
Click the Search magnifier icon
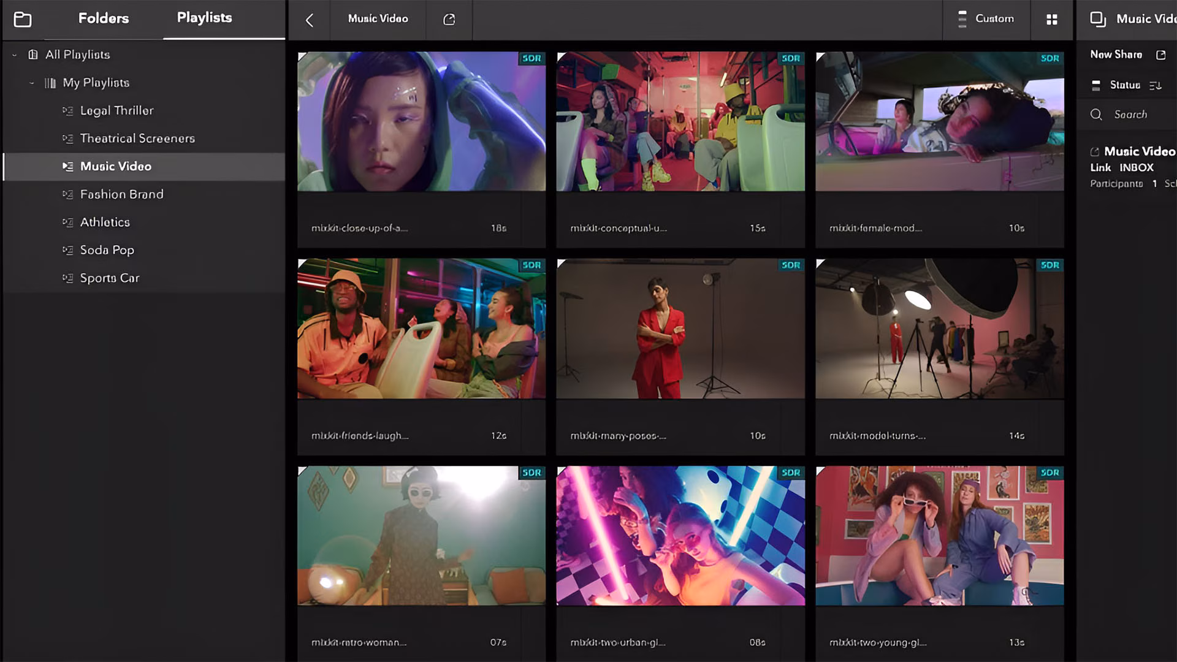tap(1097, 115)
